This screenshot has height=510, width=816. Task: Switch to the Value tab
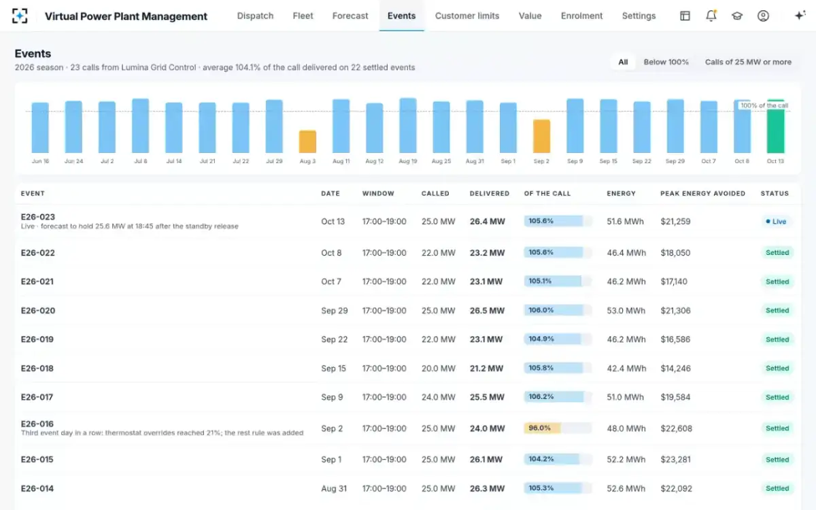point(530,16)
